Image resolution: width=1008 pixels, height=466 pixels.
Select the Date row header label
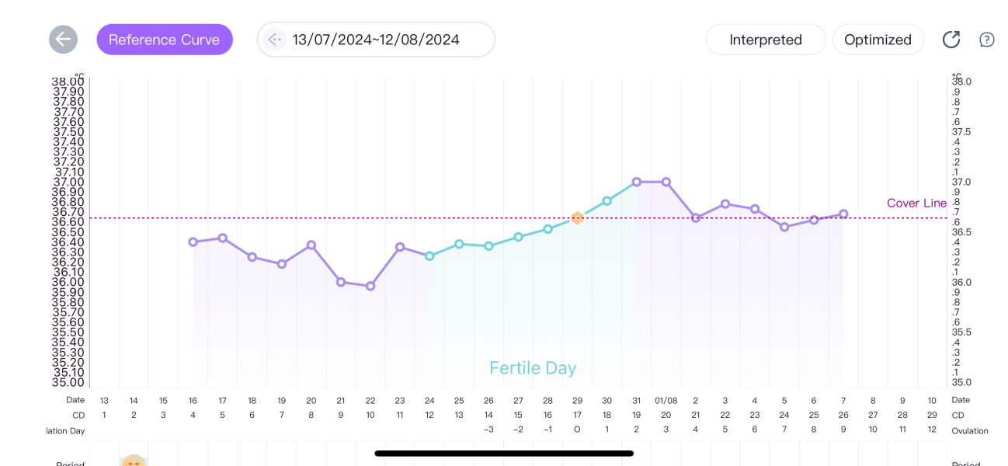click(75, 400)
